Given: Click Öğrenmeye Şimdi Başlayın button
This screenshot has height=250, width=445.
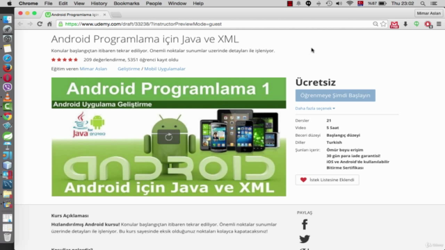Looking at the screenshot, I should (x=335, y=96).
